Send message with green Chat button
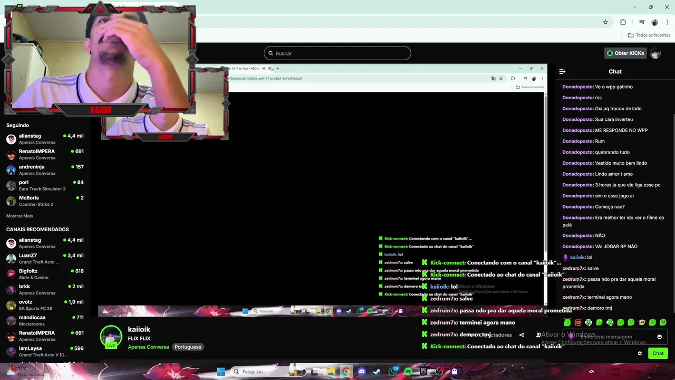The image size is (675, 380). (658, 354)
